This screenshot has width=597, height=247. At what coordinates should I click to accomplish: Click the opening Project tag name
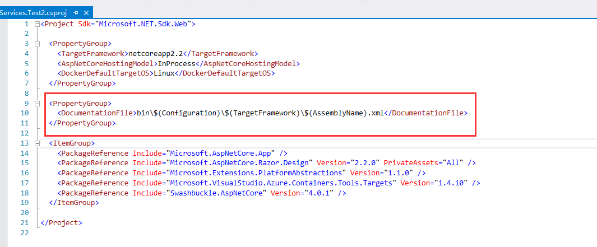[x=60, y=24]
